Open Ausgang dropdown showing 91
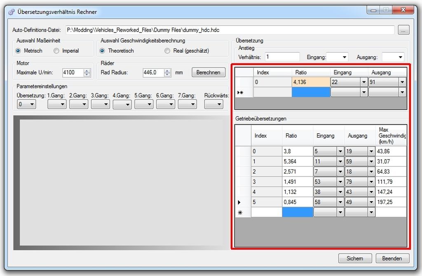The image size is (422, 276). click(402, 82)
